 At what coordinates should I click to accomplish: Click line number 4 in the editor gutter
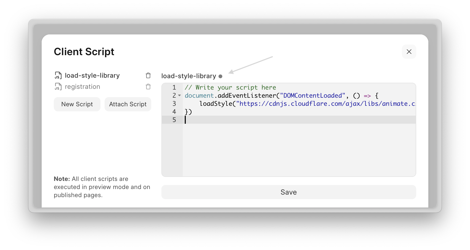[x=174, y=112]
